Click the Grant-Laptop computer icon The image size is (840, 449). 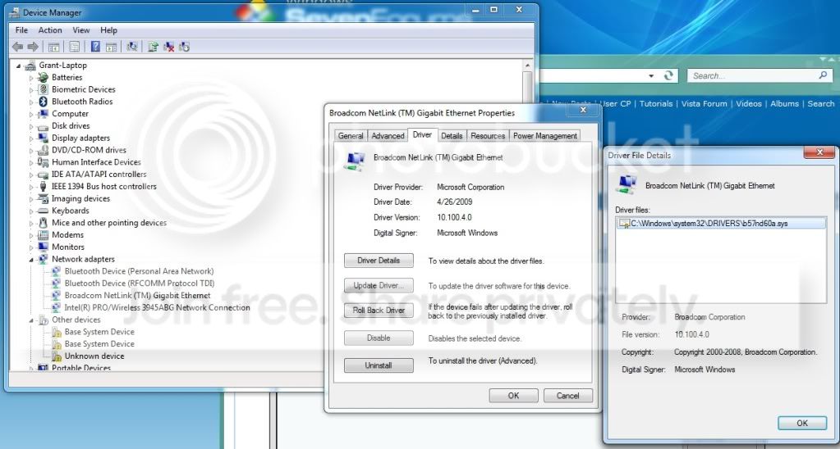coord(31,66)
